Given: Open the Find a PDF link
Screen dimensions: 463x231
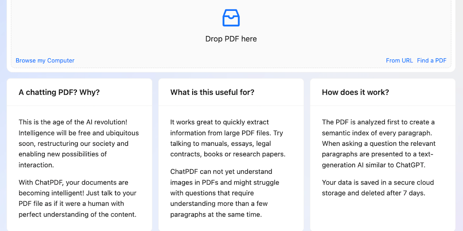Looking at the screenshot, I should [x=431, y=60].
